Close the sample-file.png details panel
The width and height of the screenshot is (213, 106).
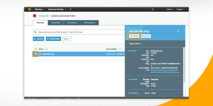(x=178, y=31)
